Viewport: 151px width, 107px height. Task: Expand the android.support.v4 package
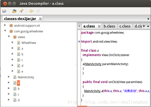click(x=5, y=25)
